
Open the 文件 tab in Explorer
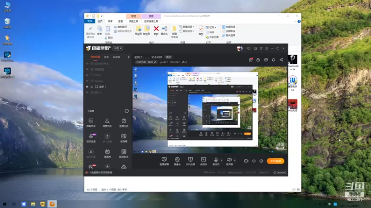point(90,21)
